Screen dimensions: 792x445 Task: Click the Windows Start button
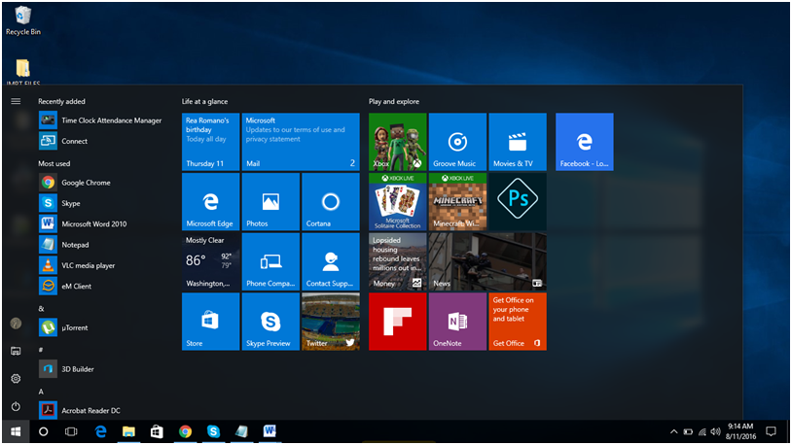tap(16, 431)
